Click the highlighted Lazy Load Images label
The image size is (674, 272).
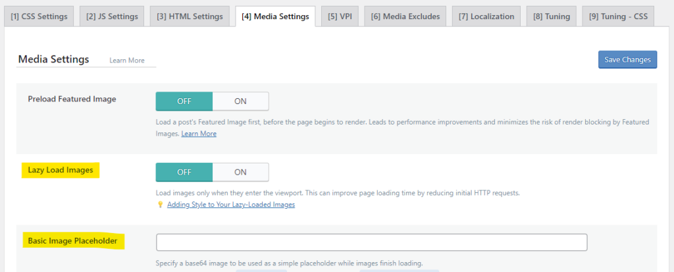[60, 170]
